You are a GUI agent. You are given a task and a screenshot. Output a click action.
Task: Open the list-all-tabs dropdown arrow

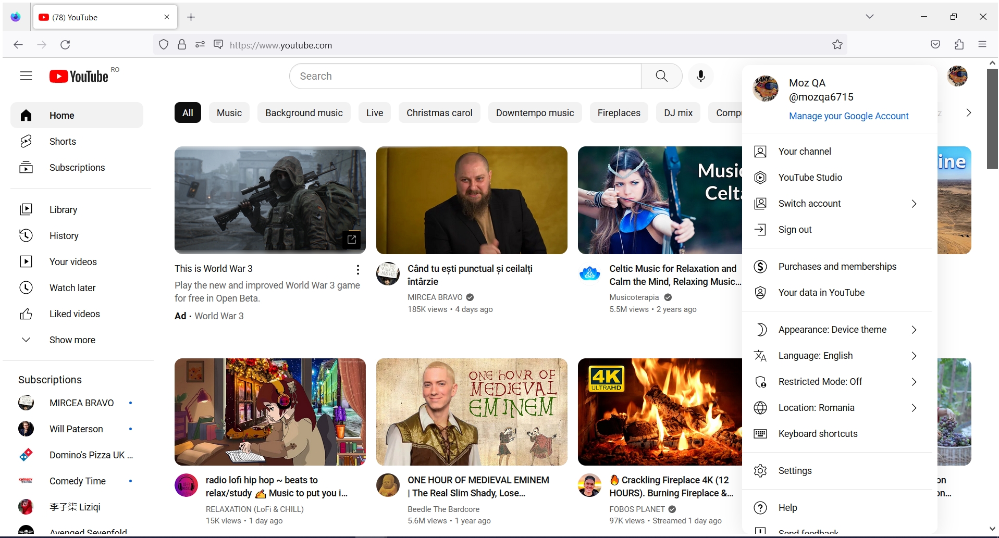pos(869,16)
